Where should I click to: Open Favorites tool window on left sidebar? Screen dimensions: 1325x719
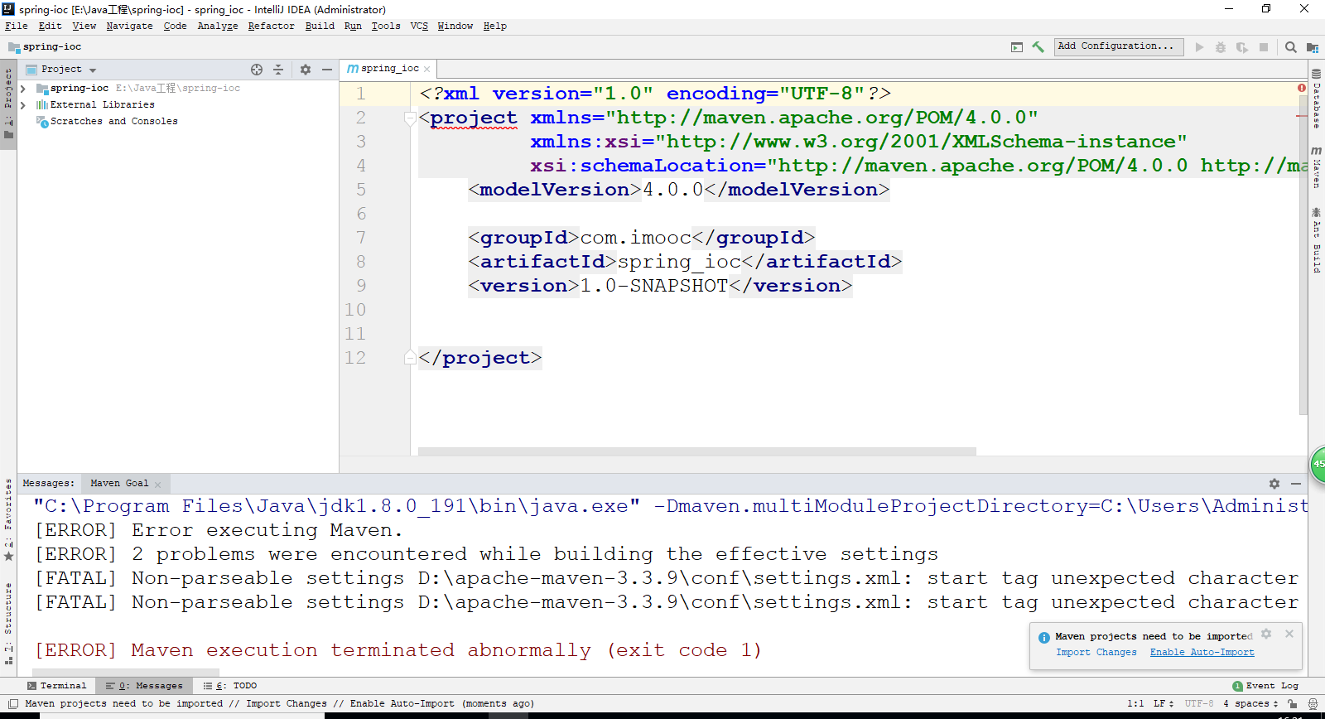(8, 519)
